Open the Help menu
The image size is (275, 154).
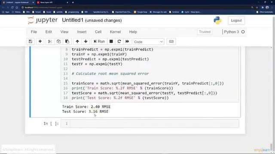click(x=133, y=32)
